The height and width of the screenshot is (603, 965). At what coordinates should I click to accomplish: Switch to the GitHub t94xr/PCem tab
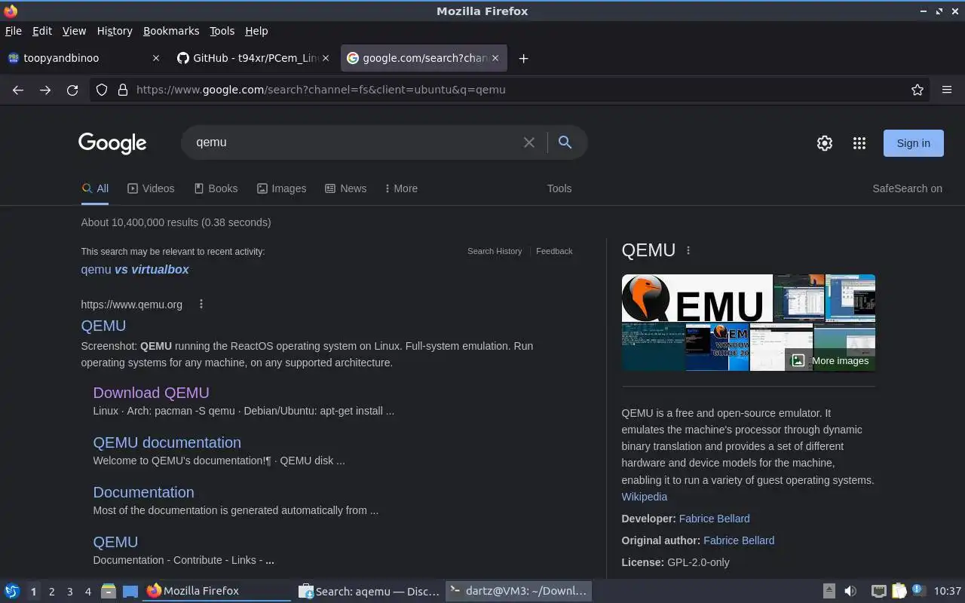click(x=253, y=58)
